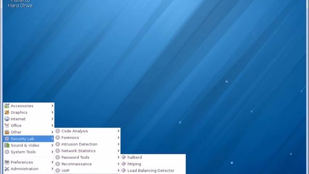Click the Administration tools icon
The image size is (309, 174).
7,169
